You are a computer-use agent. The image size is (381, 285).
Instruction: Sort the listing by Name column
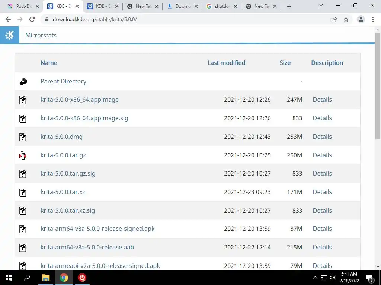pos(49,63)
